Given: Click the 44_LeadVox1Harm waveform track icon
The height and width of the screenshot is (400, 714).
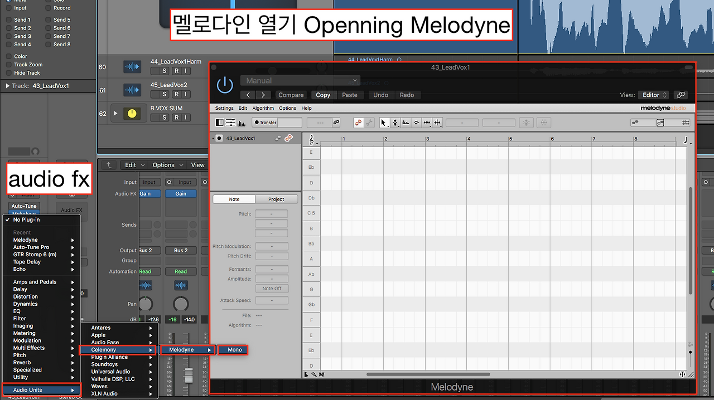Looking at the screenshot, I should 132,67.
